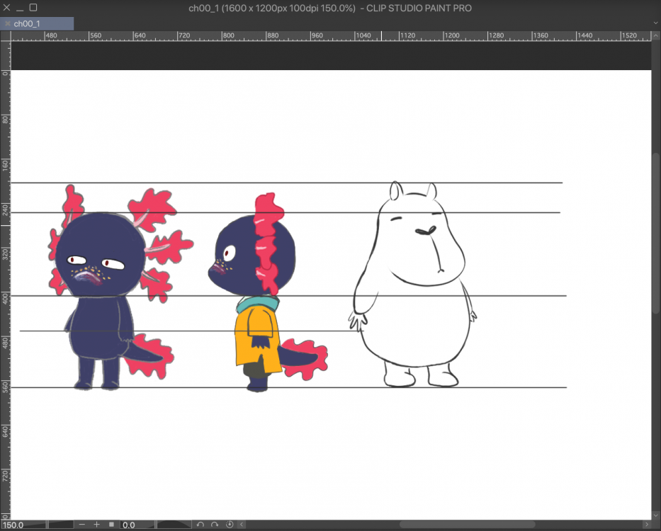This screenshot has height=531, width=661.
Task: Rotate canvas left using counterclockwise arrow
Action: (200, 524)
